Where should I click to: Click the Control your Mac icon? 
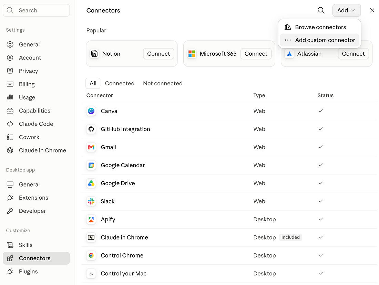tap(91, 273)
